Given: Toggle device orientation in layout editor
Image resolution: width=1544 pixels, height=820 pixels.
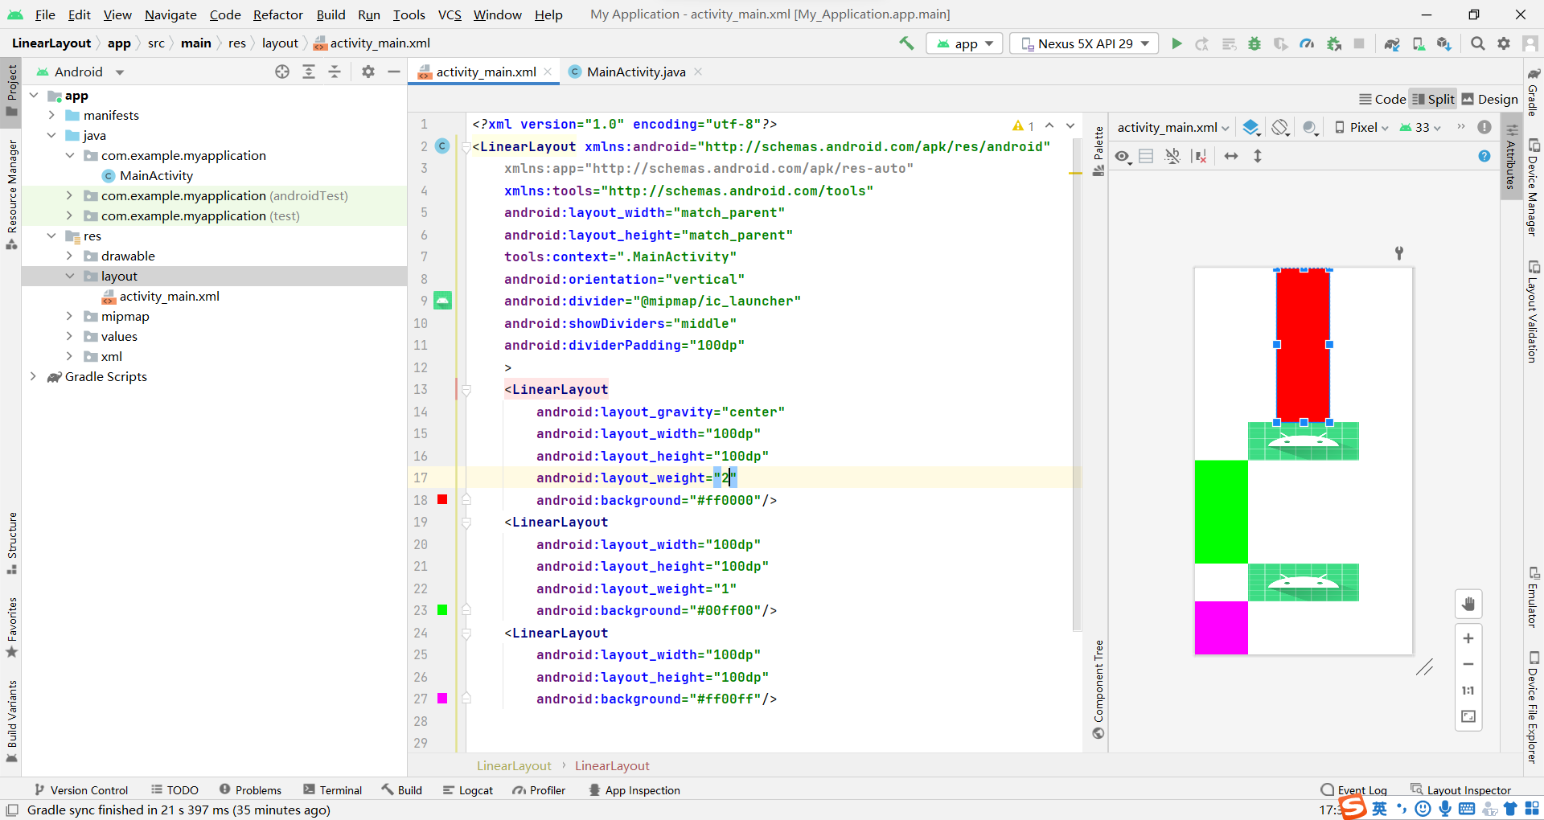Looking at the screenshot, I should pyautogui.click(x=1279, y=127).
